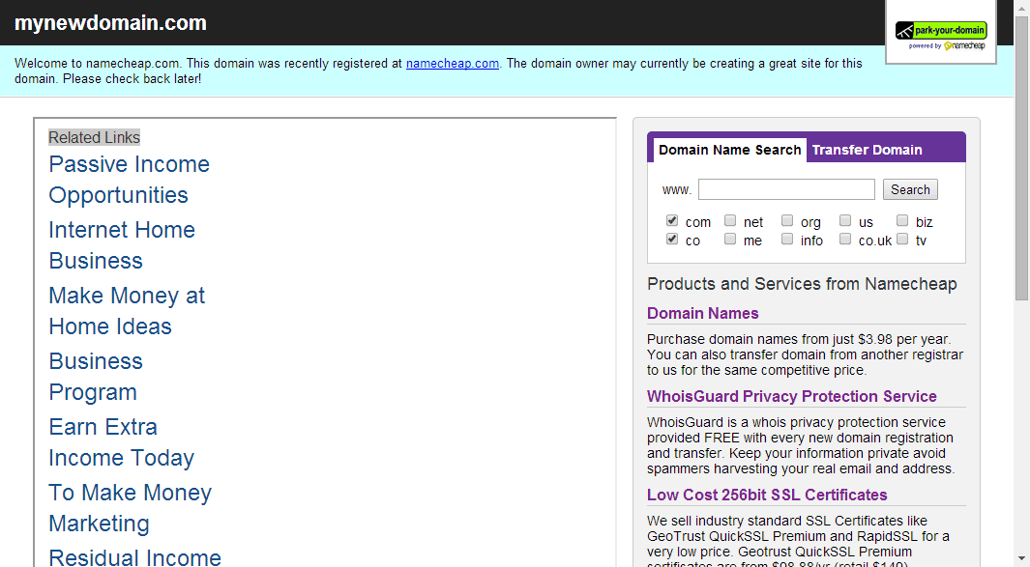Uncheck the co extension checkbox
Screen dimensions: 1030x567
tap(671, 239)
